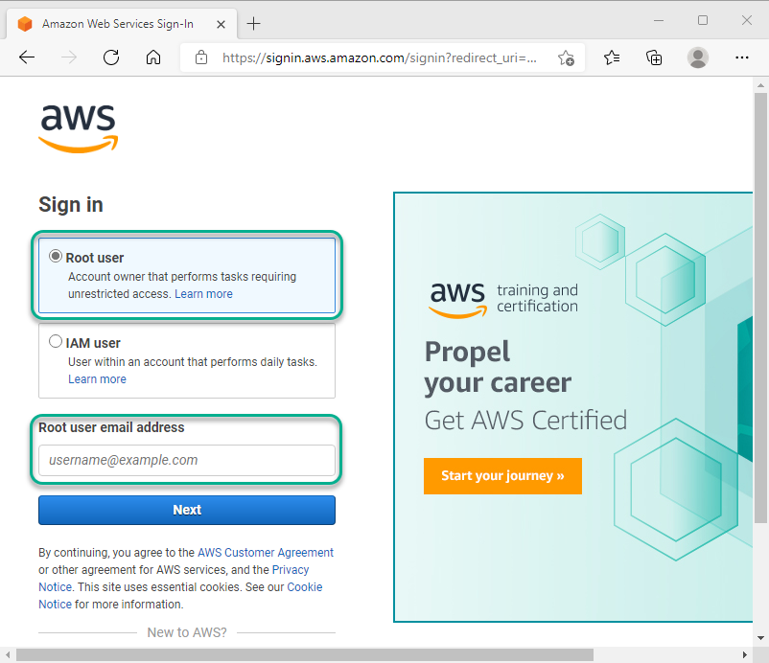Image resolution: width=769 pixels, height=663 pixels.
Task: Select the IAM user radio button
Action: [56, 341]
